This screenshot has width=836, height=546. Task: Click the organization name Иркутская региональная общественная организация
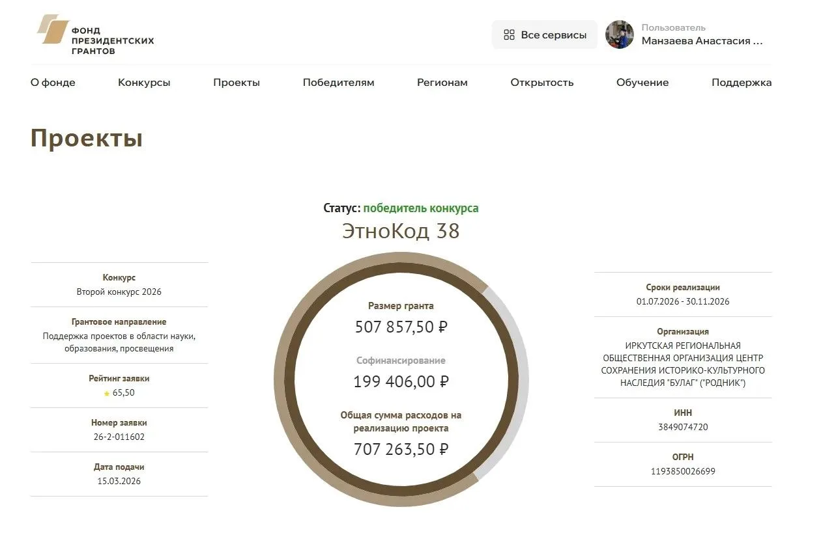[x=683, y=364]
